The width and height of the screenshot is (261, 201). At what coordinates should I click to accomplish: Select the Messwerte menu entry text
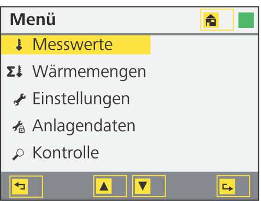(73, 44)
